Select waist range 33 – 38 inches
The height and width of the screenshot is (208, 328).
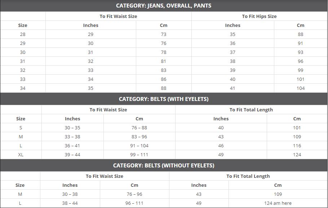[x=72, y=137]
